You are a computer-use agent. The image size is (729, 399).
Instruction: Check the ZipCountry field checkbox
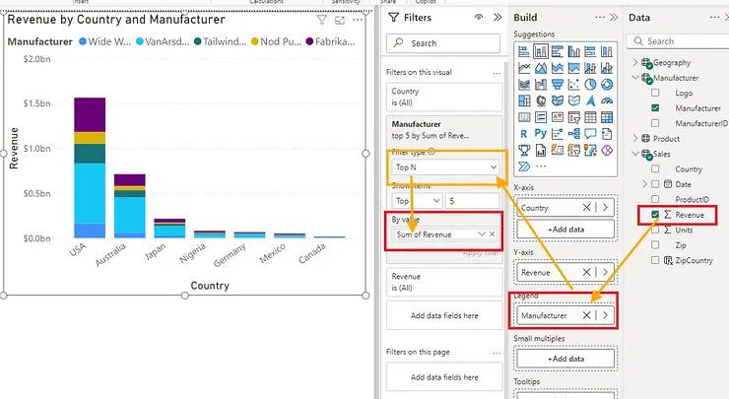(x=655, y=260)
